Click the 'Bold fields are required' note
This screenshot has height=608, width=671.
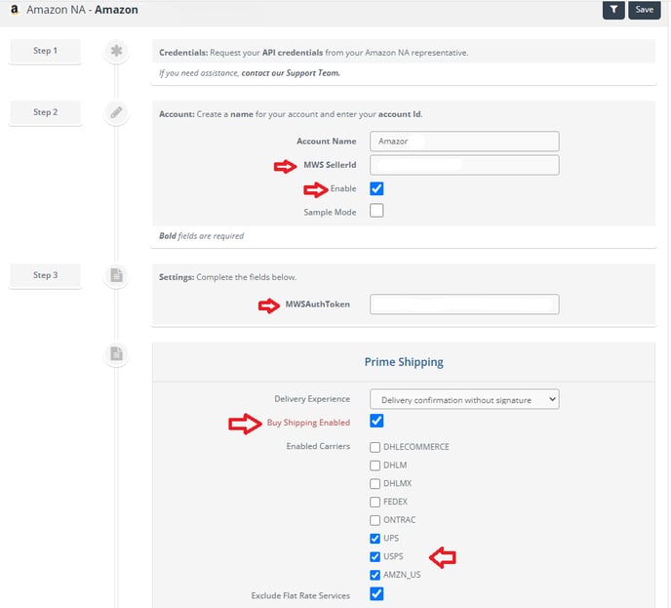[x=201, y=236]
